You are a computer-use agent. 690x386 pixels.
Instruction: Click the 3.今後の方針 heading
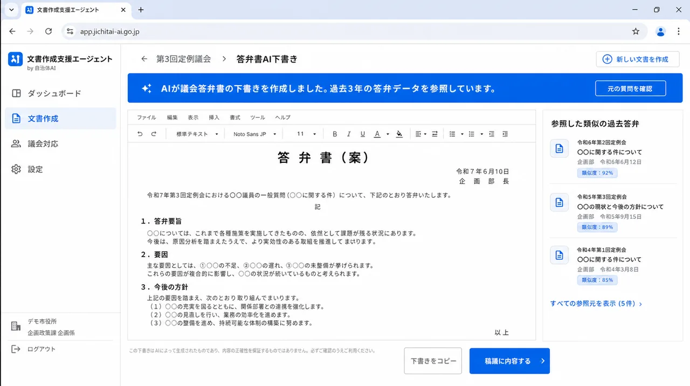click(164, 287)
